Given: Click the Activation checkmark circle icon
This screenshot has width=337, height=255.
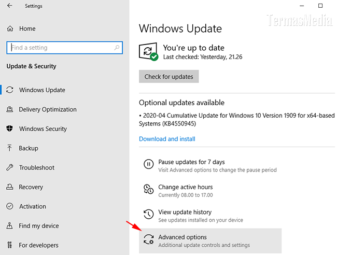Looking at the screenshot, I should tap(10, 206).
